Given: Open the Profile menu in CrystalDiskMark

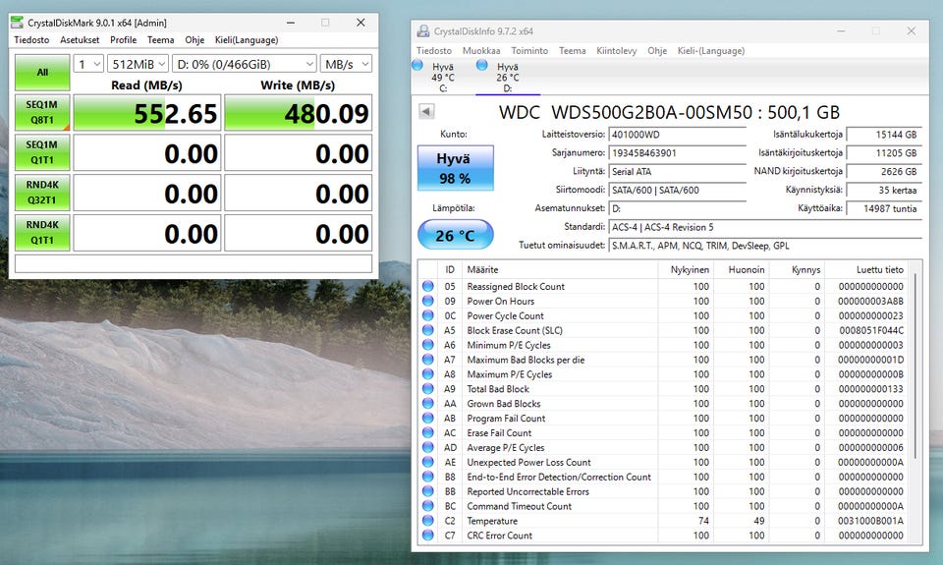Looking at the screenshot, I should point(123,40).
